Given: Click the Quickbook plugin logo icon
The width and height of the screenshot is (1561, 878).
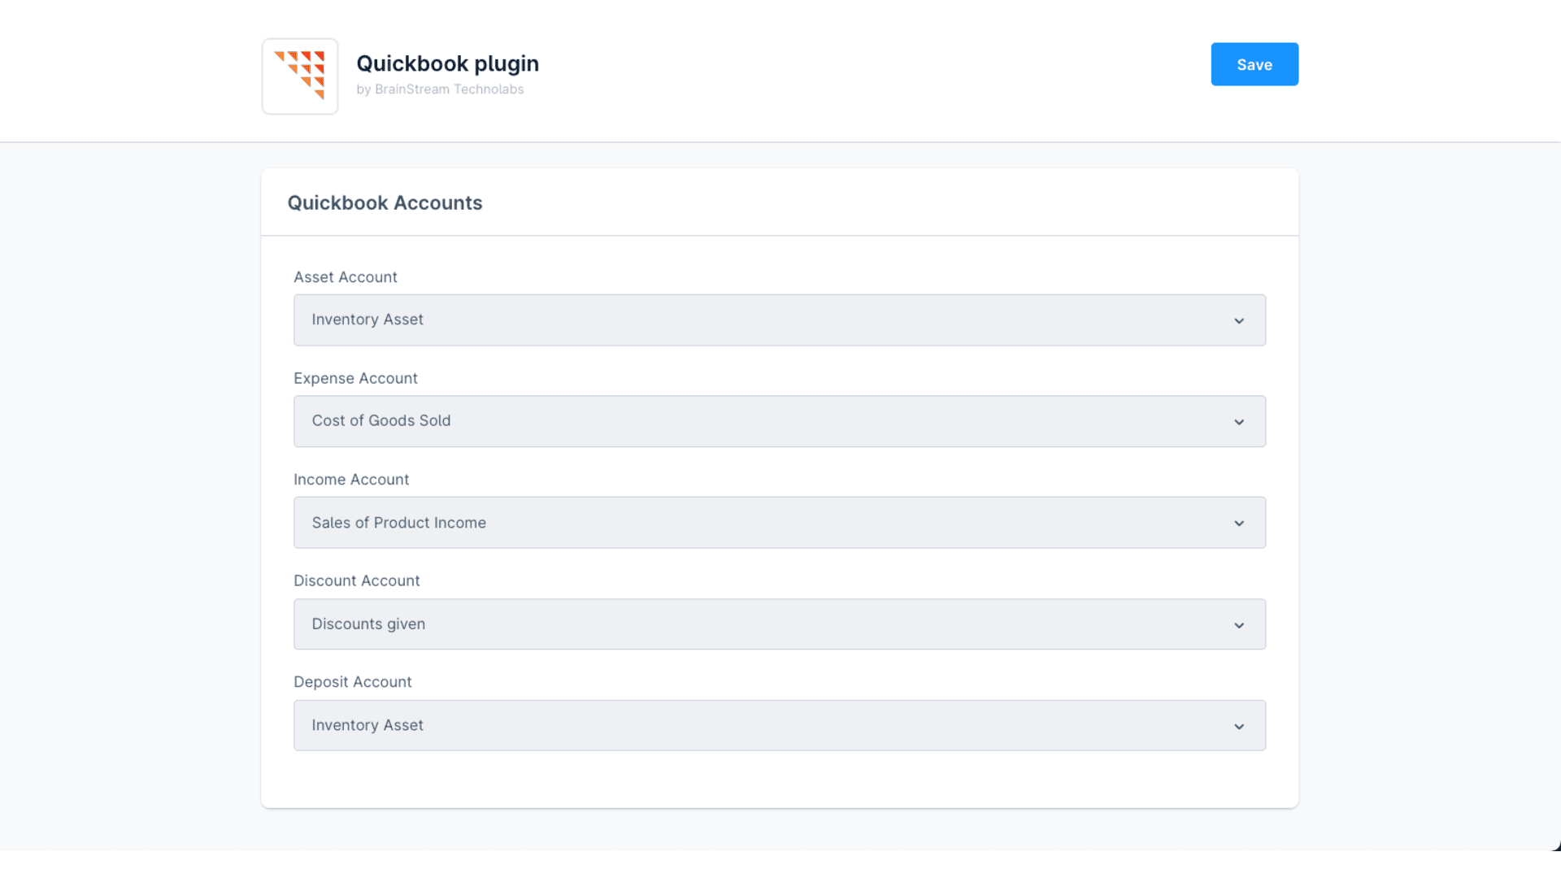Looking at the screenshot, I should (299, 76).
